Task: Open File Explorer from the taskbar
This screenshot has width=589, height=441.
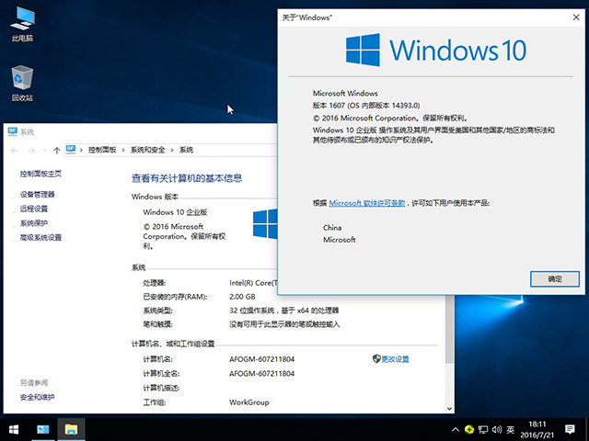Action: (70, 429)
